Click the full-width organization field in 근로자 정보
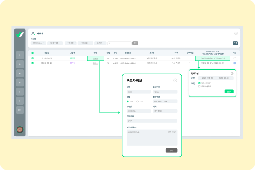This screenshot has height=170, width=255. click(x=152, y=121)
